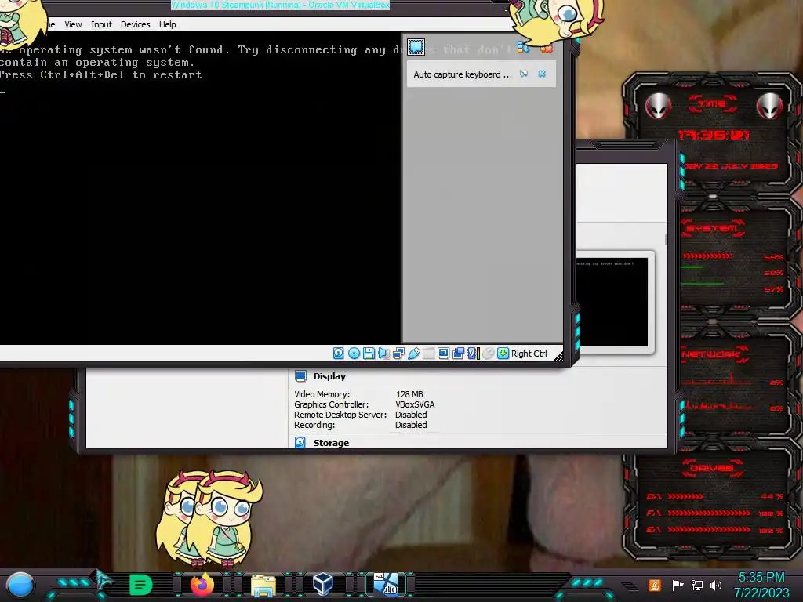
Task: Click the left alien head icon on gadget
Action: coord(658,107)
